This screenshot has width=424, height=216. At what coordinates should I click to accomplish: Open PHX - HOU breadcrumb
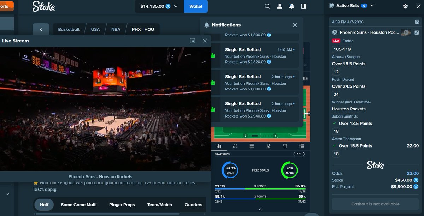click(x=143, y=29)
